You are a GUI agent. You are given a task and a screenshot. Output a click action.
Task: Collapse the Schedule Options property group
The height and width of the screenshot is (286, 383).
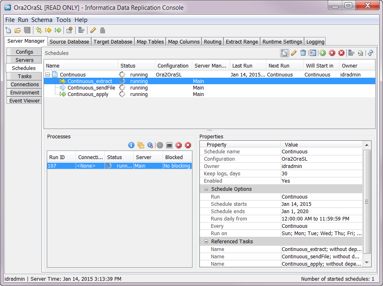(x=206, y=189)
